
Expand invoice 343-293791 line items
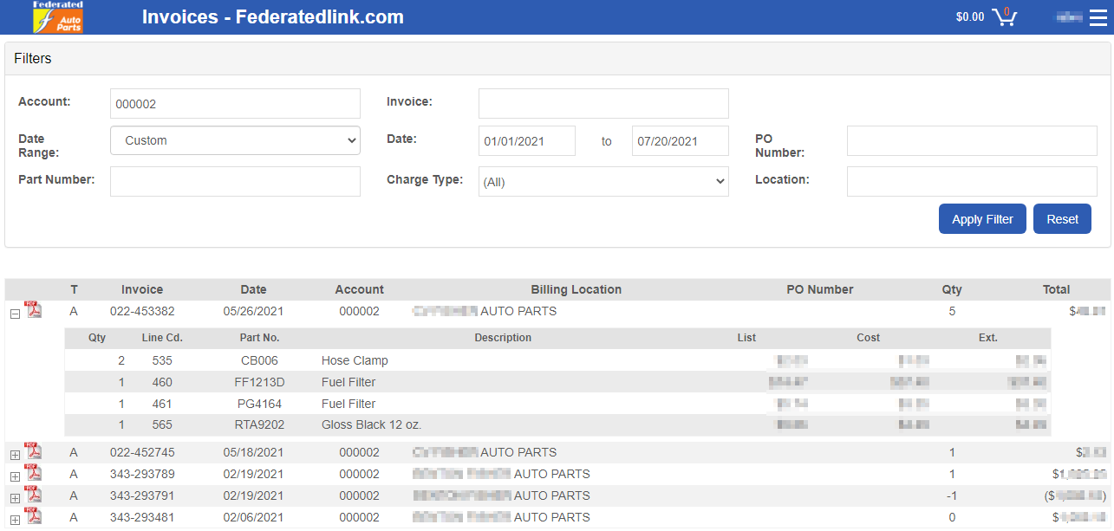[x=15, y=498]
